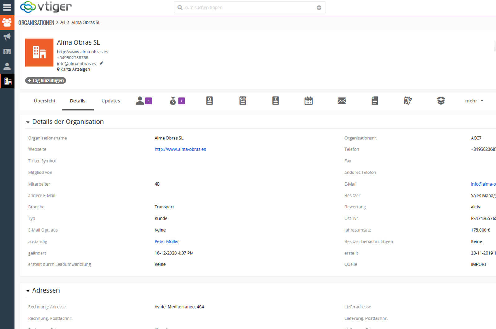The image size is (496, 329).
Task: Open the Peter Müller user link
Action: (x=166, y=241)
